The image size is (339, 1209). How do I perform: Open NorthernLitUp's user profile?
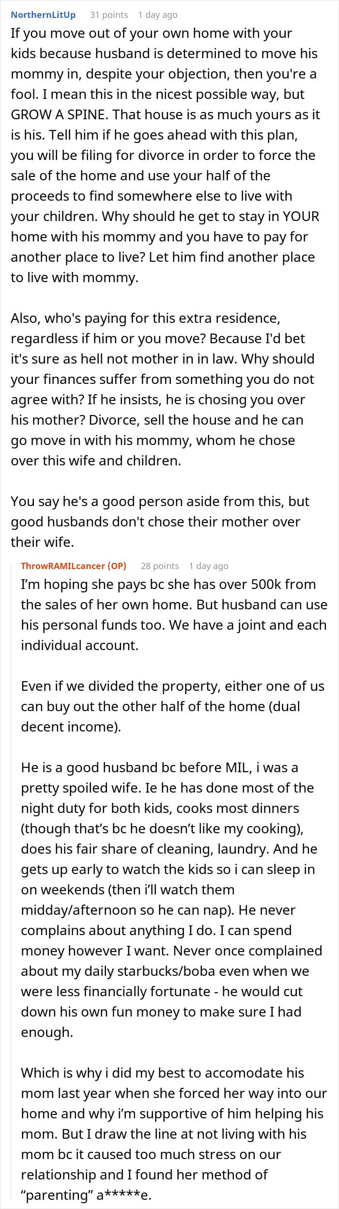[43, 15]
